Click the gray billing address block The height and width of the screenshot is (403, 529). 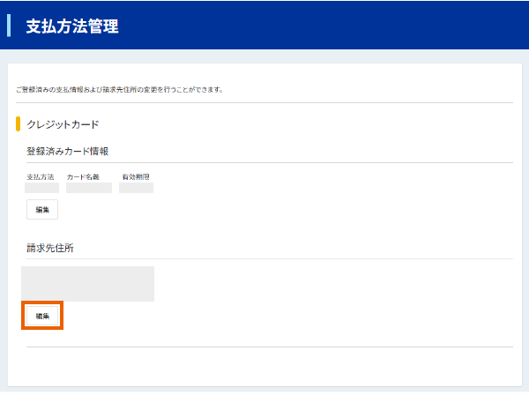point(87,284)
